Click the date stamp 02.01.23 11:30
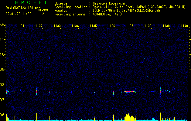The image size is (191, 121). click(19, 14)
